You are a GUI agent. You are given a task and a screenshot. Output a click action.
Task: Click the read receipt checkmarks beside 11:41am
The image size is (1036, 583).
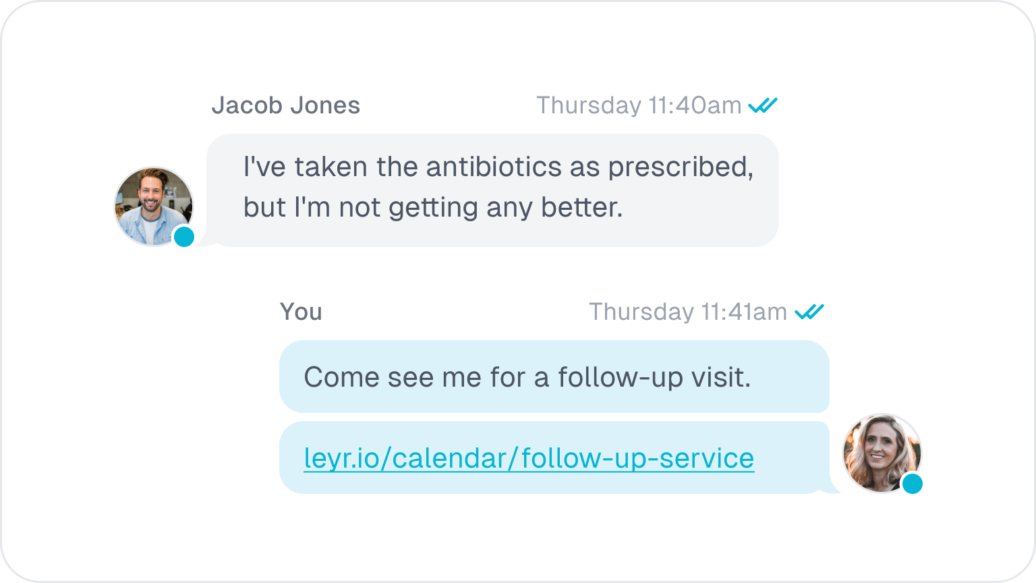[809, 312]
